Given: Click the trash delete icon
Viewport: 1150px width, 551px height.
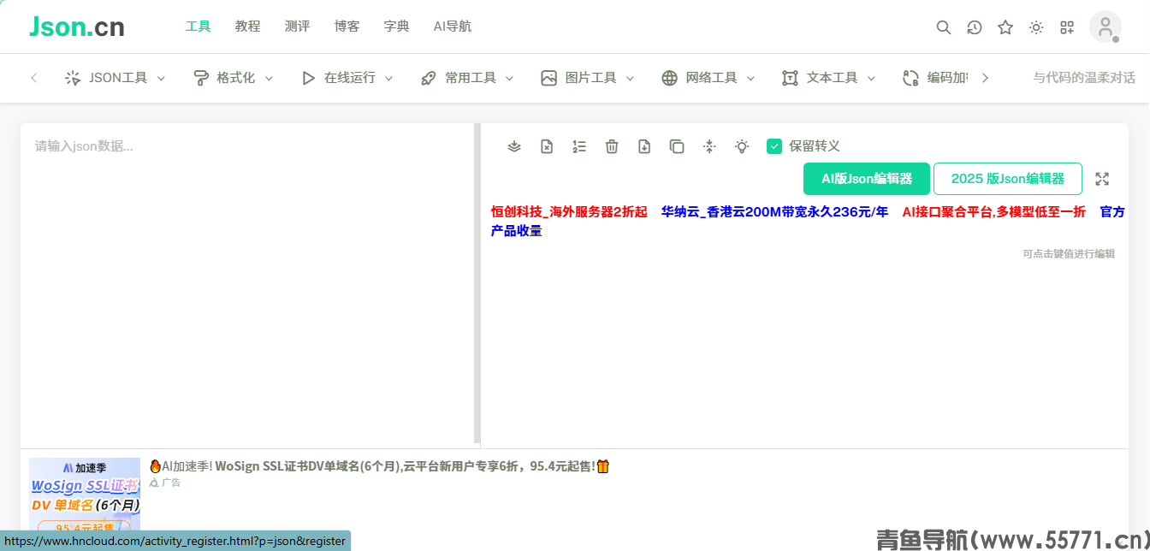Looking at the screenshot, I should 612,146.
